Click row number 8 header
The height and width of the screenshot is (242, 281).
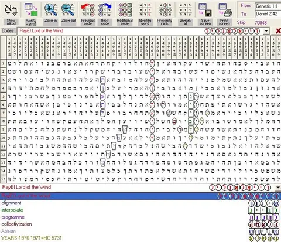click(3, 121)
